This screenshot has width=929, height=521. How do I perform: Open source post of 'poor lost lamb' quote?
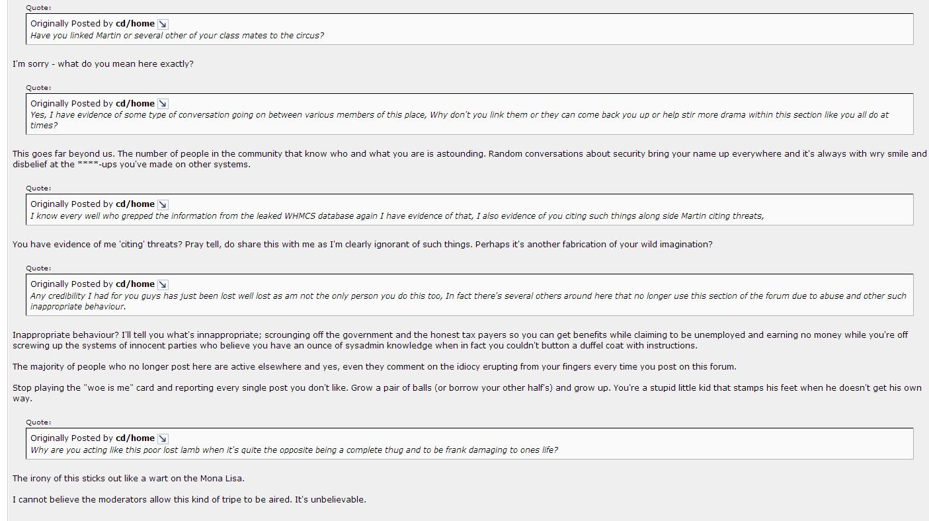tap(163, 438)
